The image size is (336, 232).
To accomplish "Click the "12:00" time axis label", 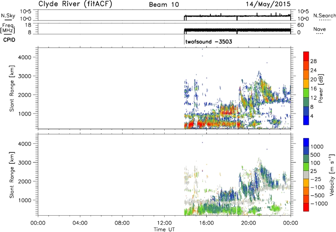I will [x=164, y=223].
